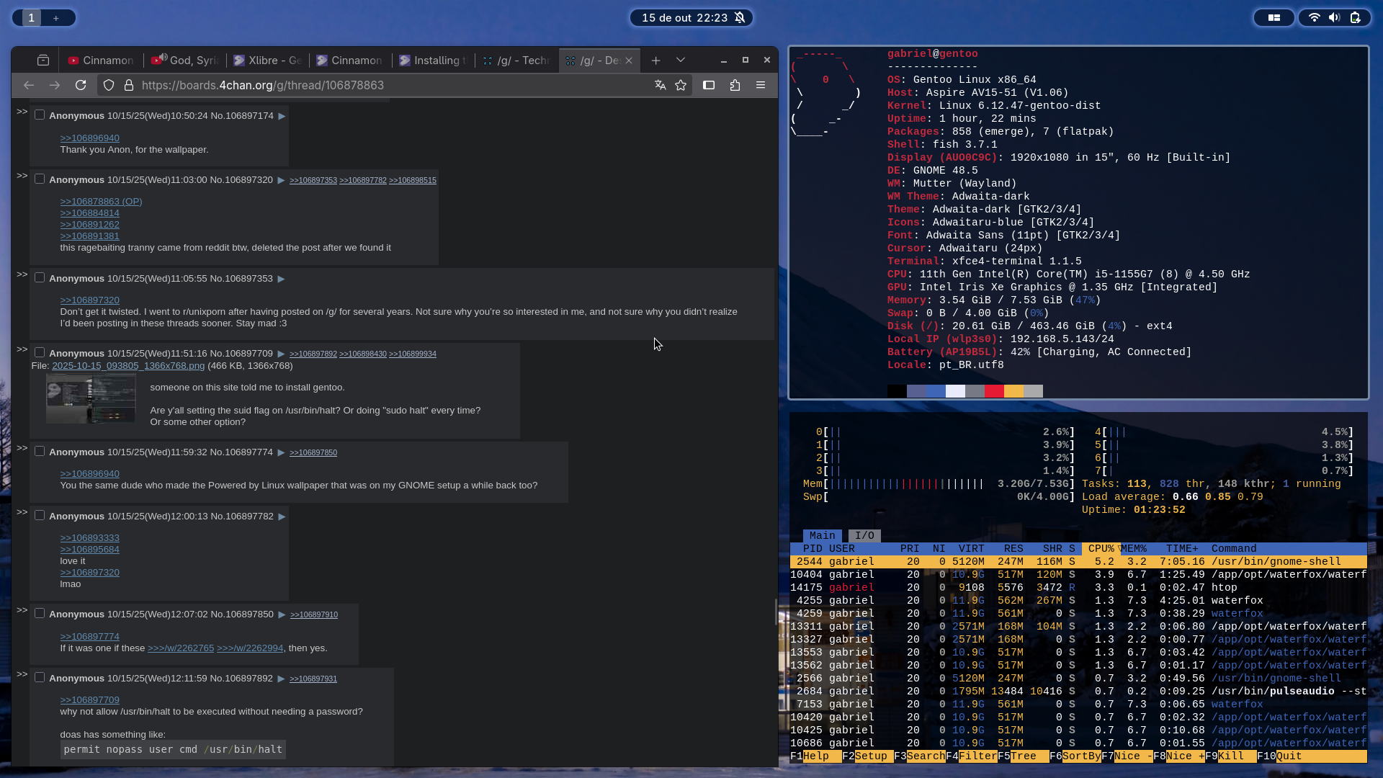Open the extensions puzzle icon

pos(735,85)
